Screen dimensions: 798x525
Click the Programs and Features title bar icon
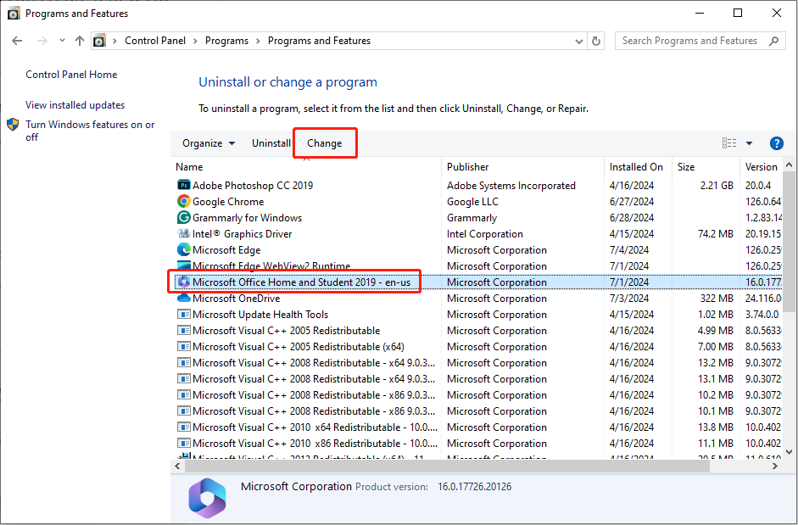tap(14, 14)
